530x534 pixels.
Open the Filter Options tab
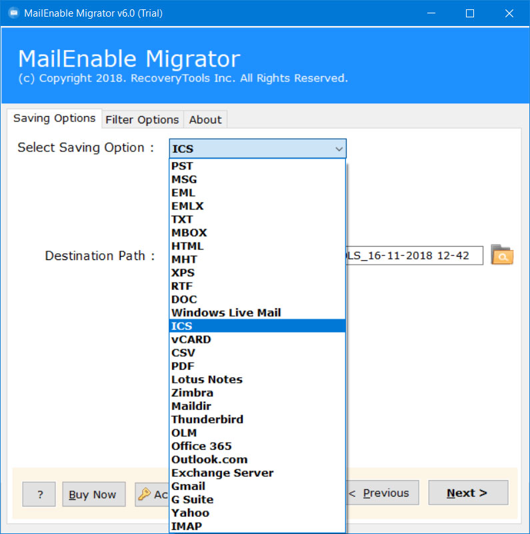[x=143, y=120]
